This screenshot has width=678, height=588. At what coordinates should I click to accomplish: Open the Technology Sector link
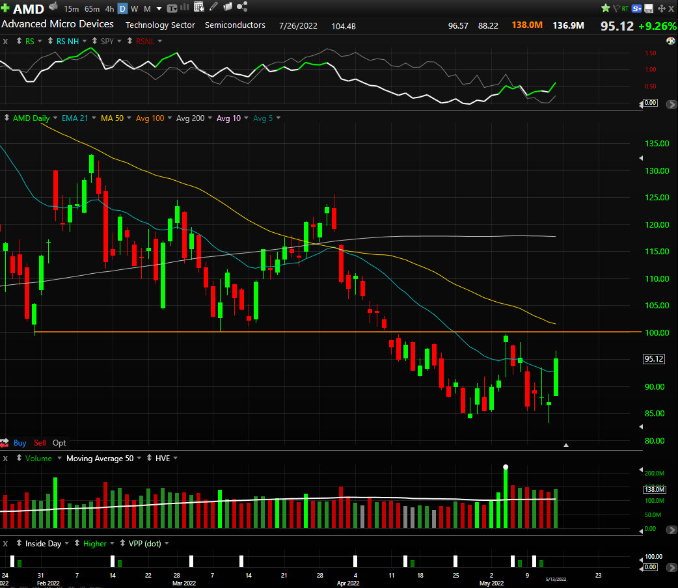click(x=160, y=25)
